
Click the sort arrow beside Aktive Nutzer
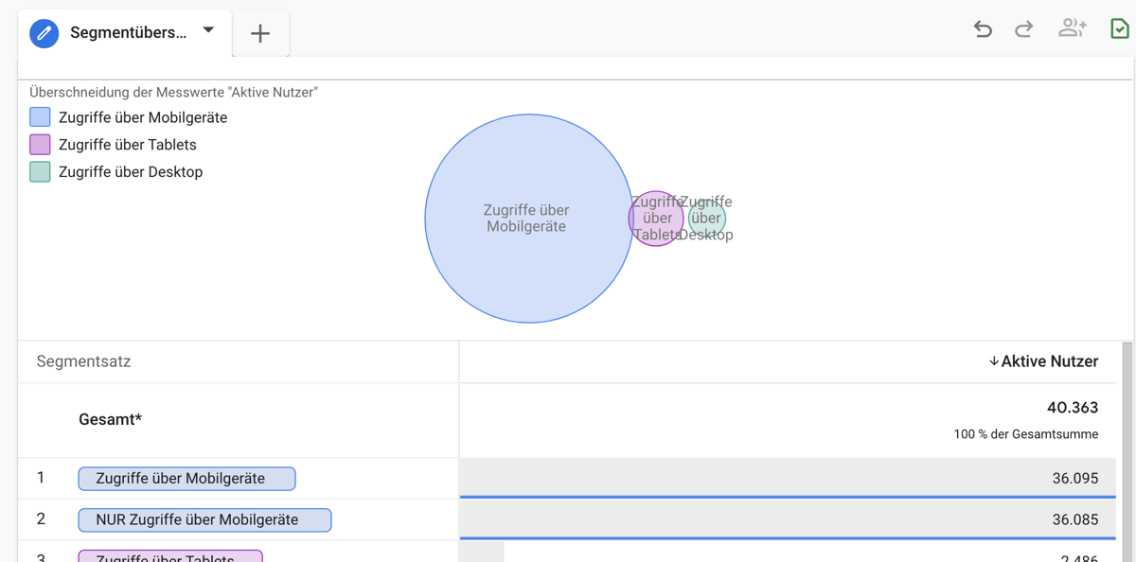993,360
